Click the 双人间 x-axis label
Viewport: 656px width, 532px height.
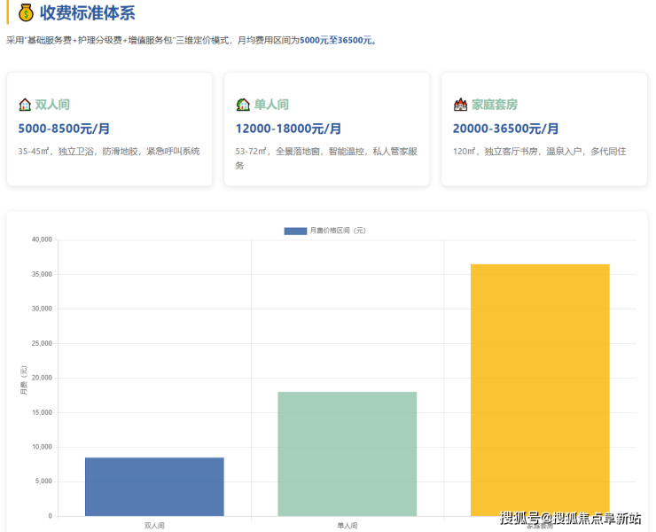[x=154, y=525]
